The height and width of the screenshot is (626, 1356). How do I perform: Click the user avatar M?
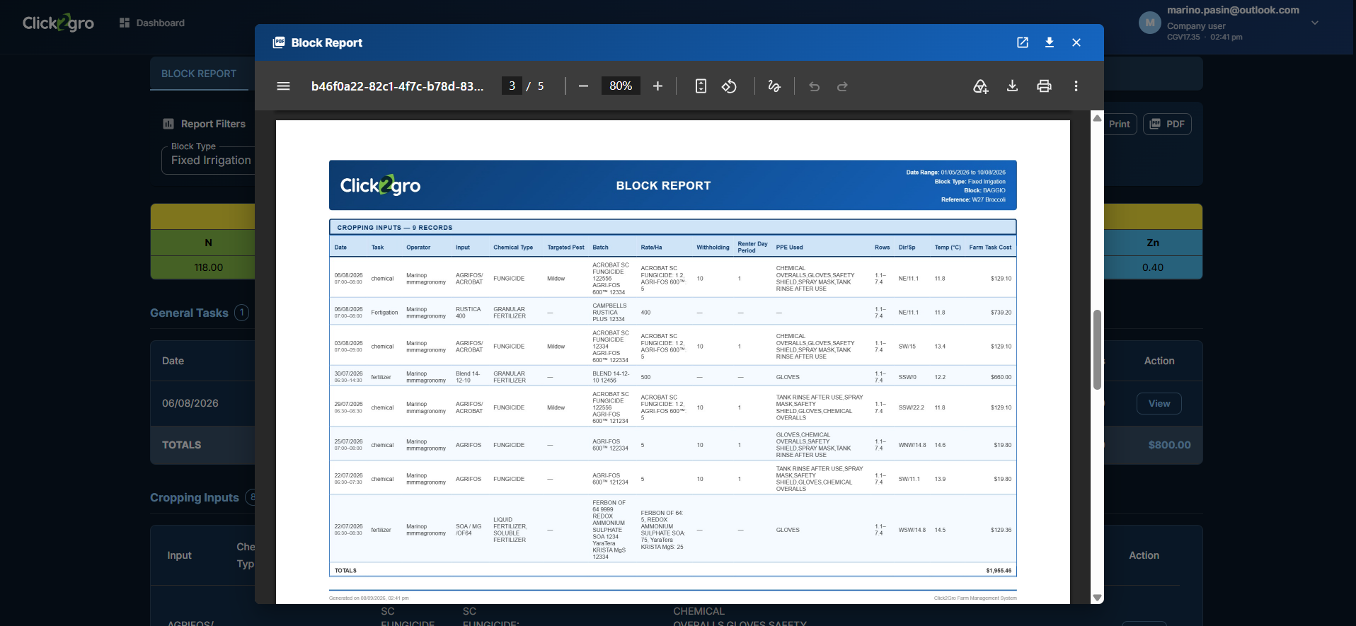point(1150,23)
